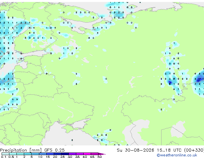204x158 pixels.
Task: Click the '8' value in the dark blue cell
Action: point(170,84)
